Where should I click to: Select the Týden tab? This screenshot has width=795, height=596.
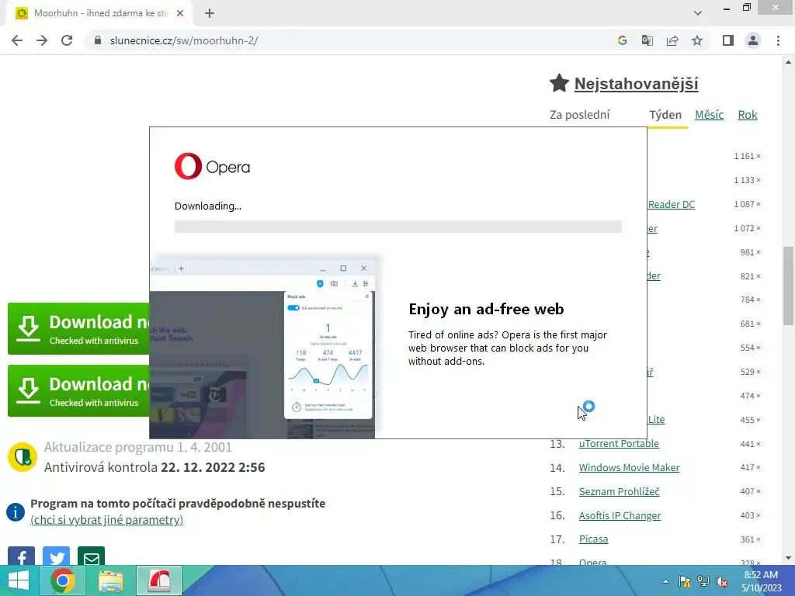point(665,115)
